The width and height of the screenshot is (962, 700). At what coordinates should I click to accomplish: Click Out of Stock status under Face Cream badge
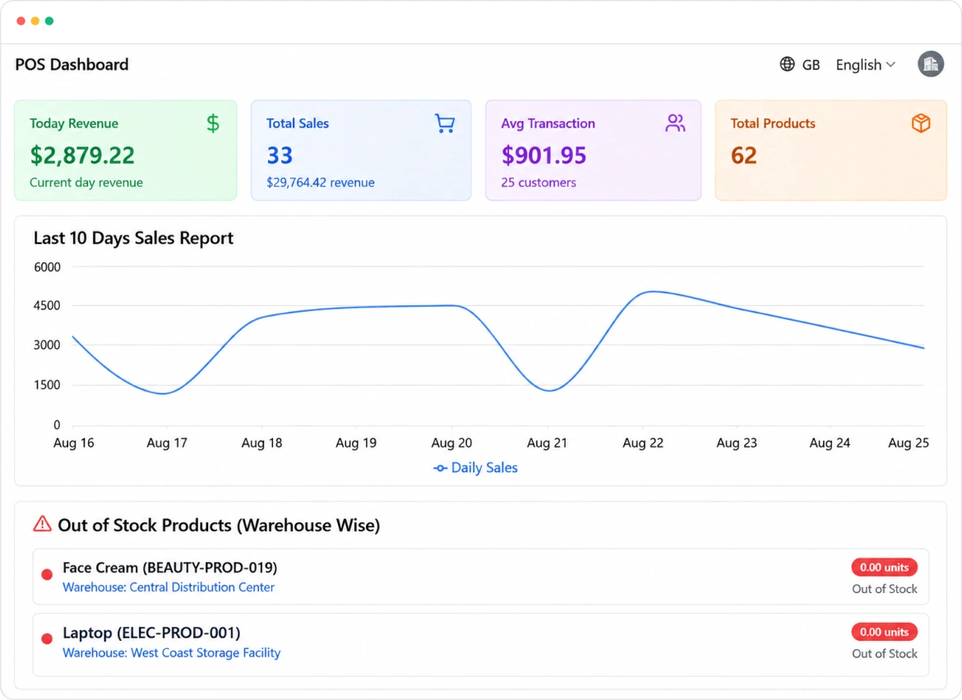tap(884, 589)
